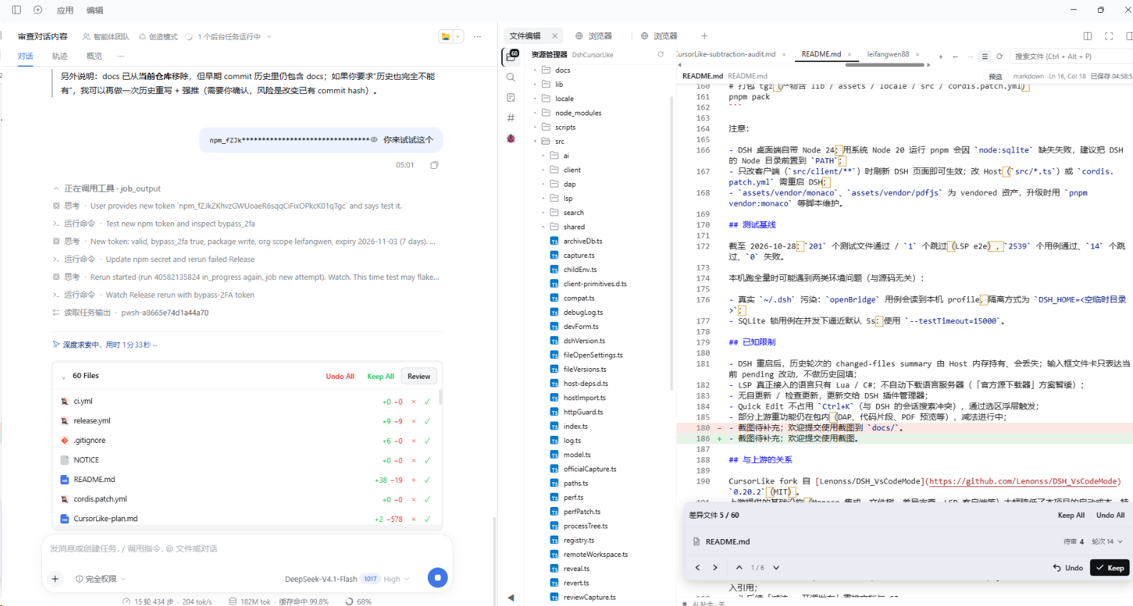Open the search icon in activity bar
The image size is (1133, 606).
tap(511, 78)
